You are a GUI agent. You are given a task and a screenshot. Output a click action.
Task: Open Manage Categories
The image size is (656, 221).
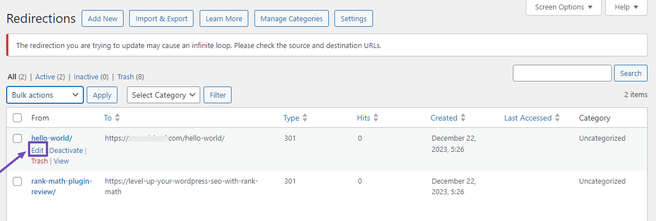click(x=291, y=19)
